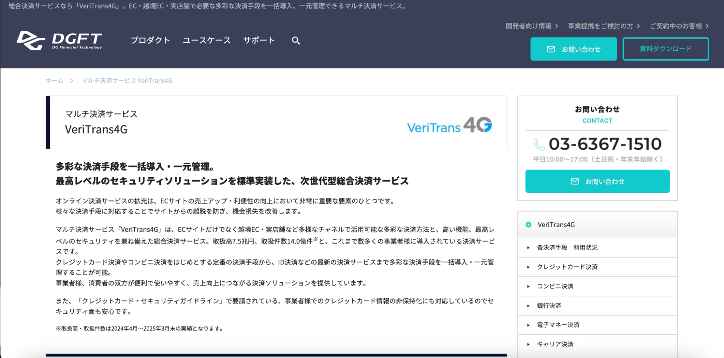Open the プロダクト menu
This screenshot has height=358, width=724.
point(150,40)
